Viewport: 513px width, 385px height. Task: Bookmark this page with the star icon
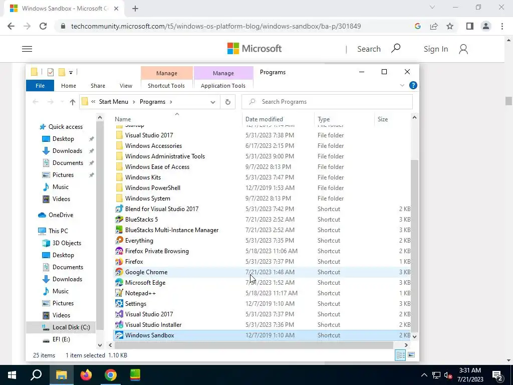click(450, 26)
